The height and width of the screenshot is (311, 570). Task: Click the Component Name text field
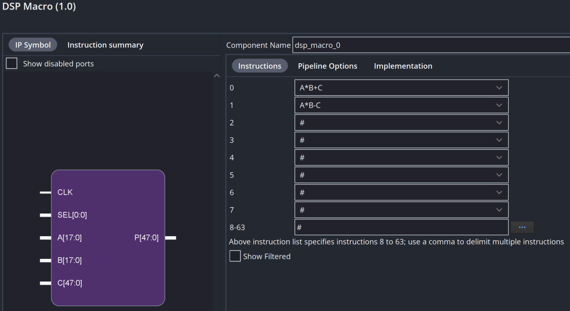point(430,45)
